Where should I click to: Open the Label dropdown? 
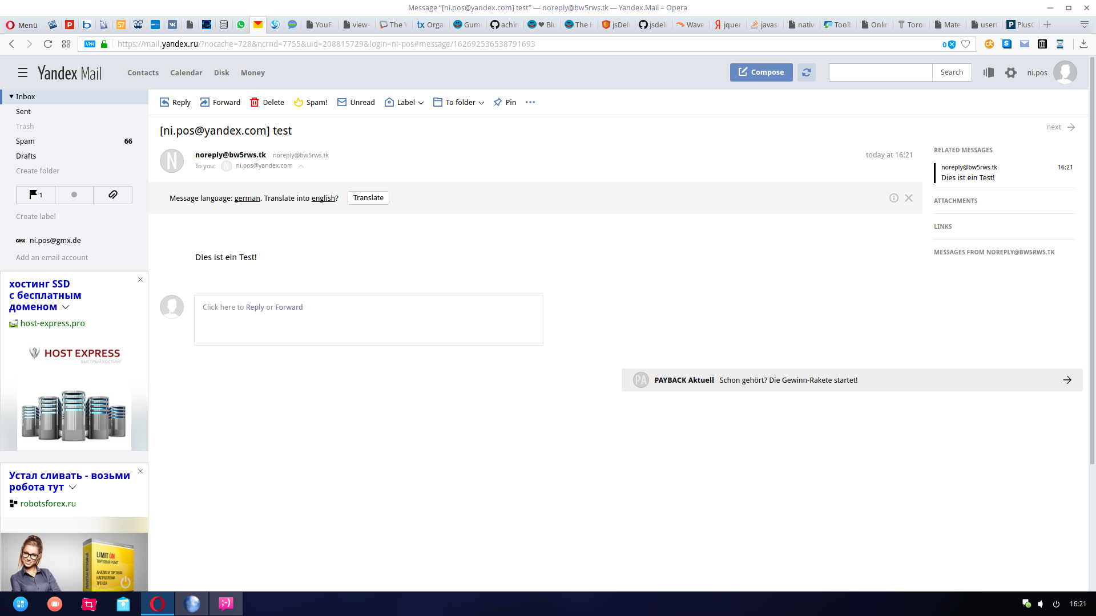[x=404, y=102]
